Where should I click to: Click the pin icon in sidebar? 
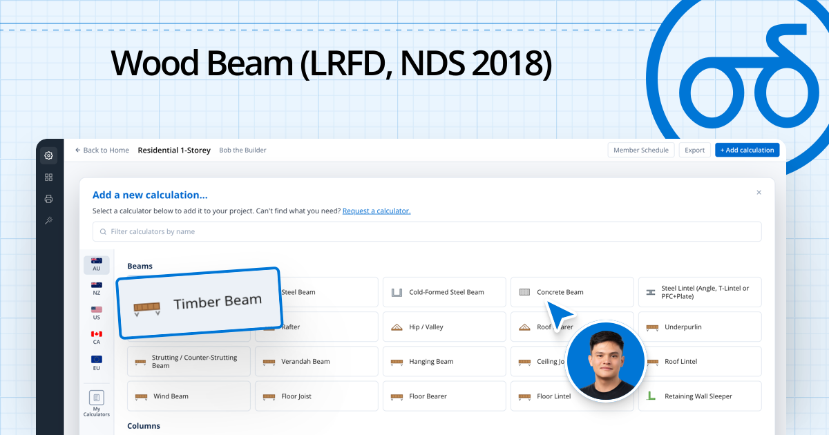pyautogui.click(x=48, y=220)
